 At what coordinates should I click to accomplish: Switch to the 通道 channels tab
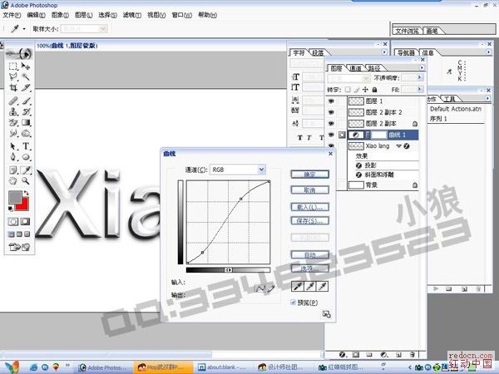(x=355, y=68)
